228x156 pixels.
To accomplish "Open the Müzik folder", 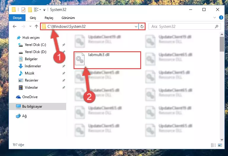I will pyautogui.click(x=30, y=73).
